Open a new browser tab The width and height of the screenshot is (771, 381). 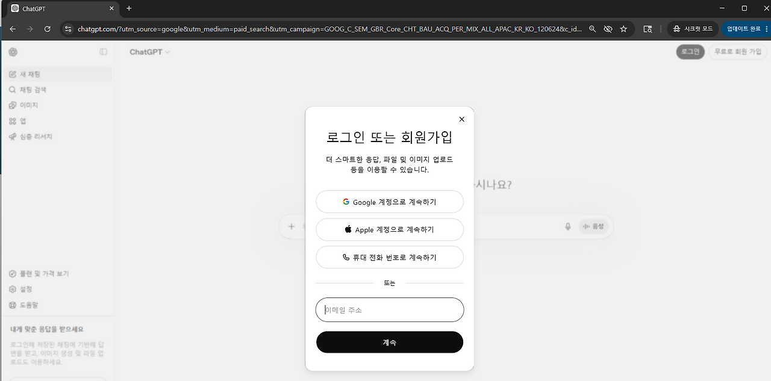click(129, 8)
